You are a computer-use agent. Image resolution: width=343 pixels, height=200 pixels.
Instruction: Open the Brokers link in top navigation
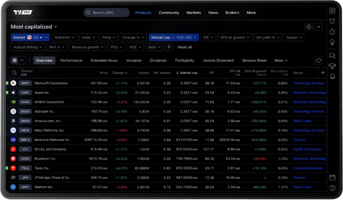coord(232,12)
